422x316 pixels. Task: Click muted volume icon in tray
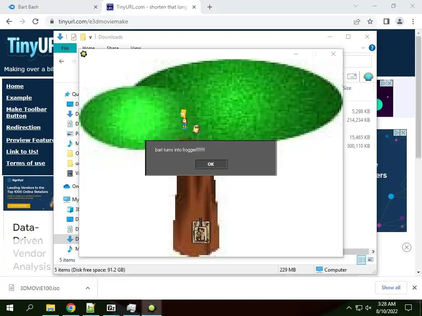click(x=368, y=308)
